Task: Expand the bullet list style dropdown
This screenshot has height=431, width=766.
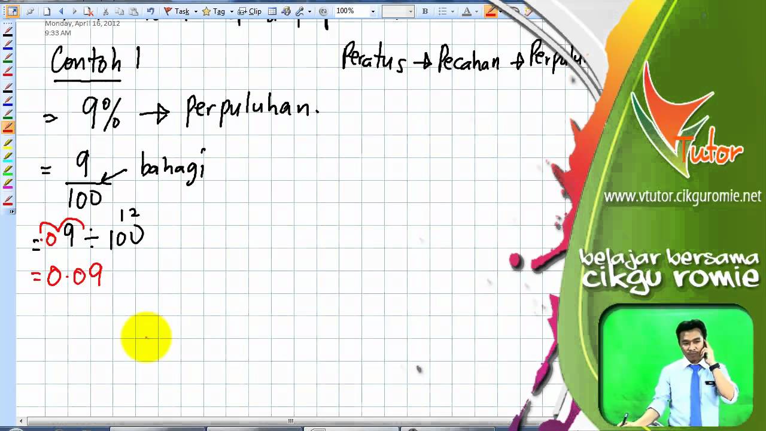Action: pos(452,11)
